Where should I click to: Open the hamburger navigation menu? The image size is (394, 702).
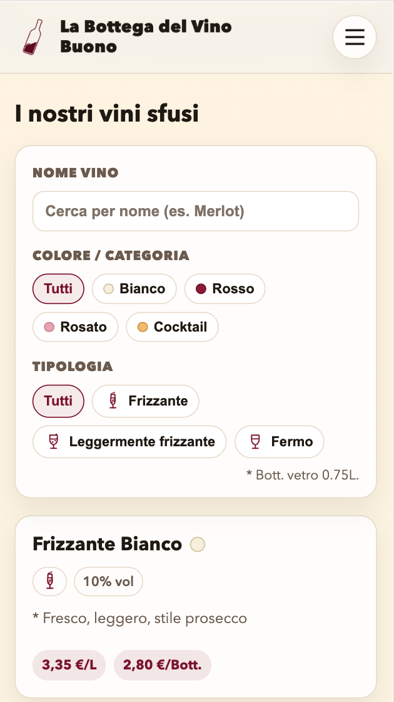coord(355,37)
